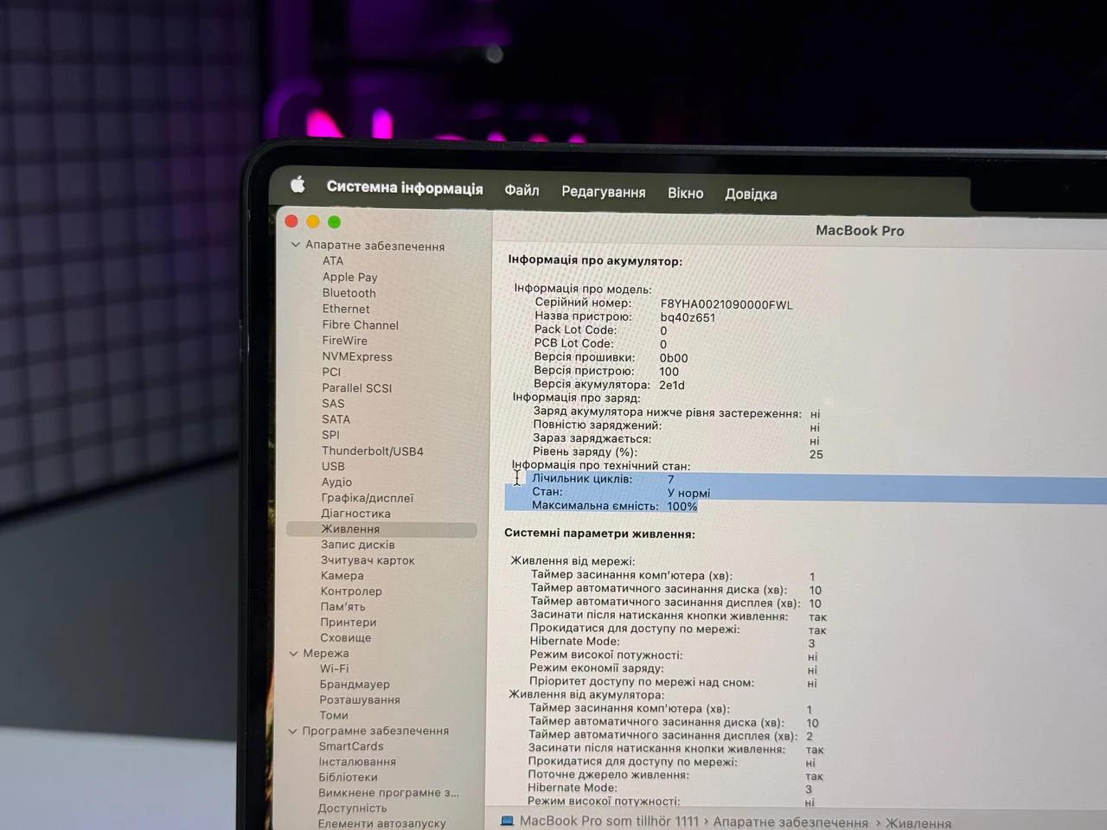This screenshot has height=830, width=1107.
Task: Select Брандмауер under Мережа
Action: point(355,685)
